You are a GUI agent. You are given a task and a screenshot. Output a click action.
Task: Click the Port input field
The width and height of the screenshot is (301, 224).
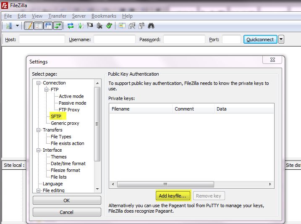(231, 40)
